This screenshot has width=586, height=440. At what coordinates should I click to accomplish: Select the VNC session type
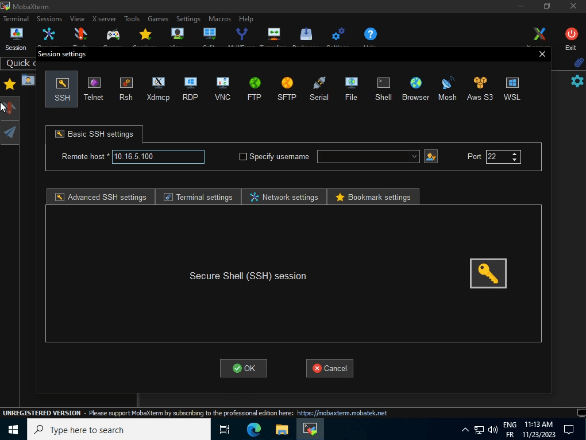pyautogui.click(x=222, y=89)
